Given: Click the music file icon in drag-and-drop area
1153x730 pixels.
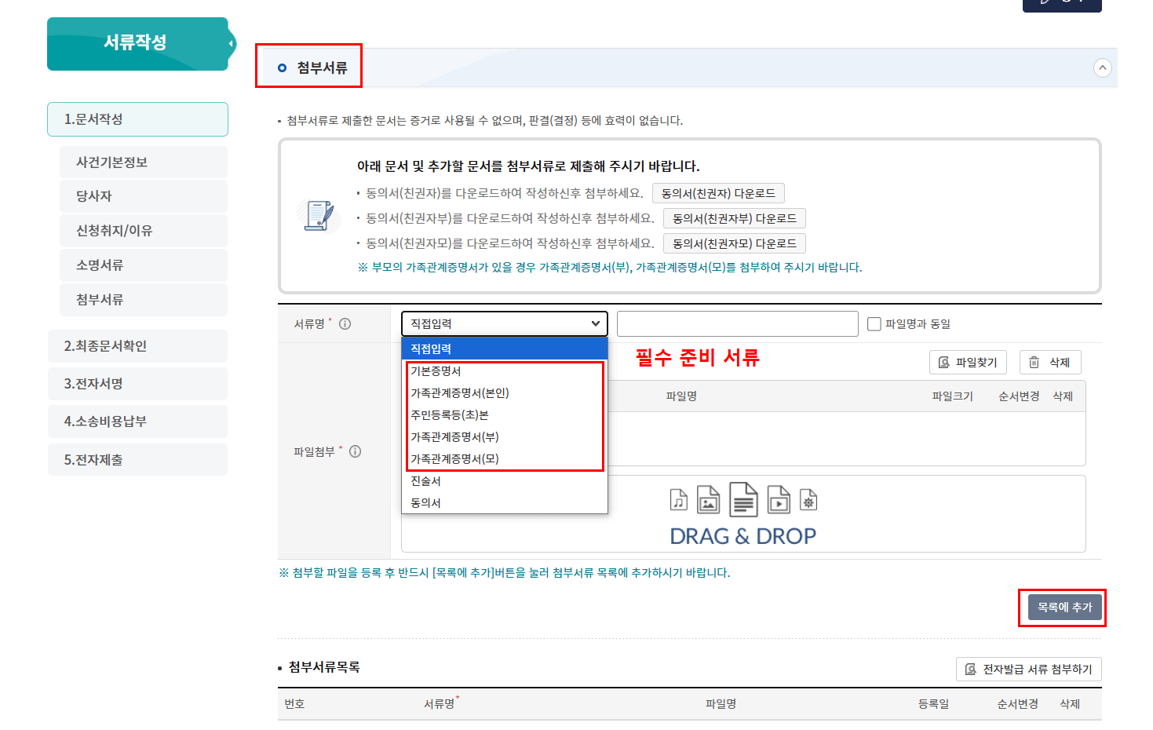Looking at the screenshot, I should click(x=679, y=499).
